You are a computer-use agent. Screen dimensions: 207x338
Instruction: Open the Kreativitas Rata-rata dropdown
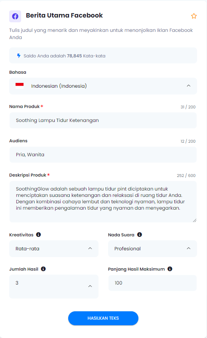(54, 249)
